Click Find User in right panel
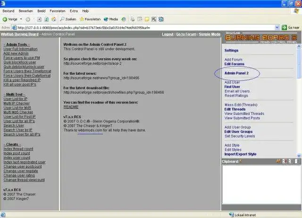The image size is (302, 218). tap(232, 87)
